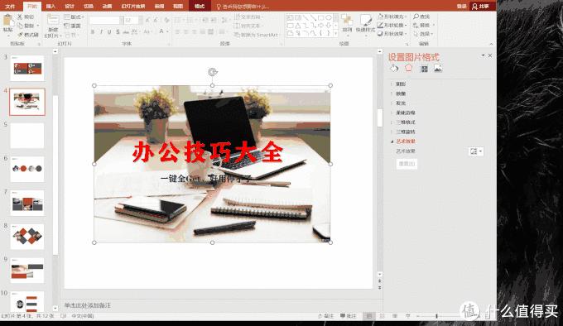Collapse the ribbon with the chevron
This screenshot has height=326, width=563.
[491, 44]
